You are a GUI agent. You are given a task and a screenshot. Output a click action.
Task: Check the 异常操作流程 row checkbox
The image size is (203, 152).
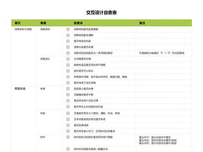click(x=68, y=77)
